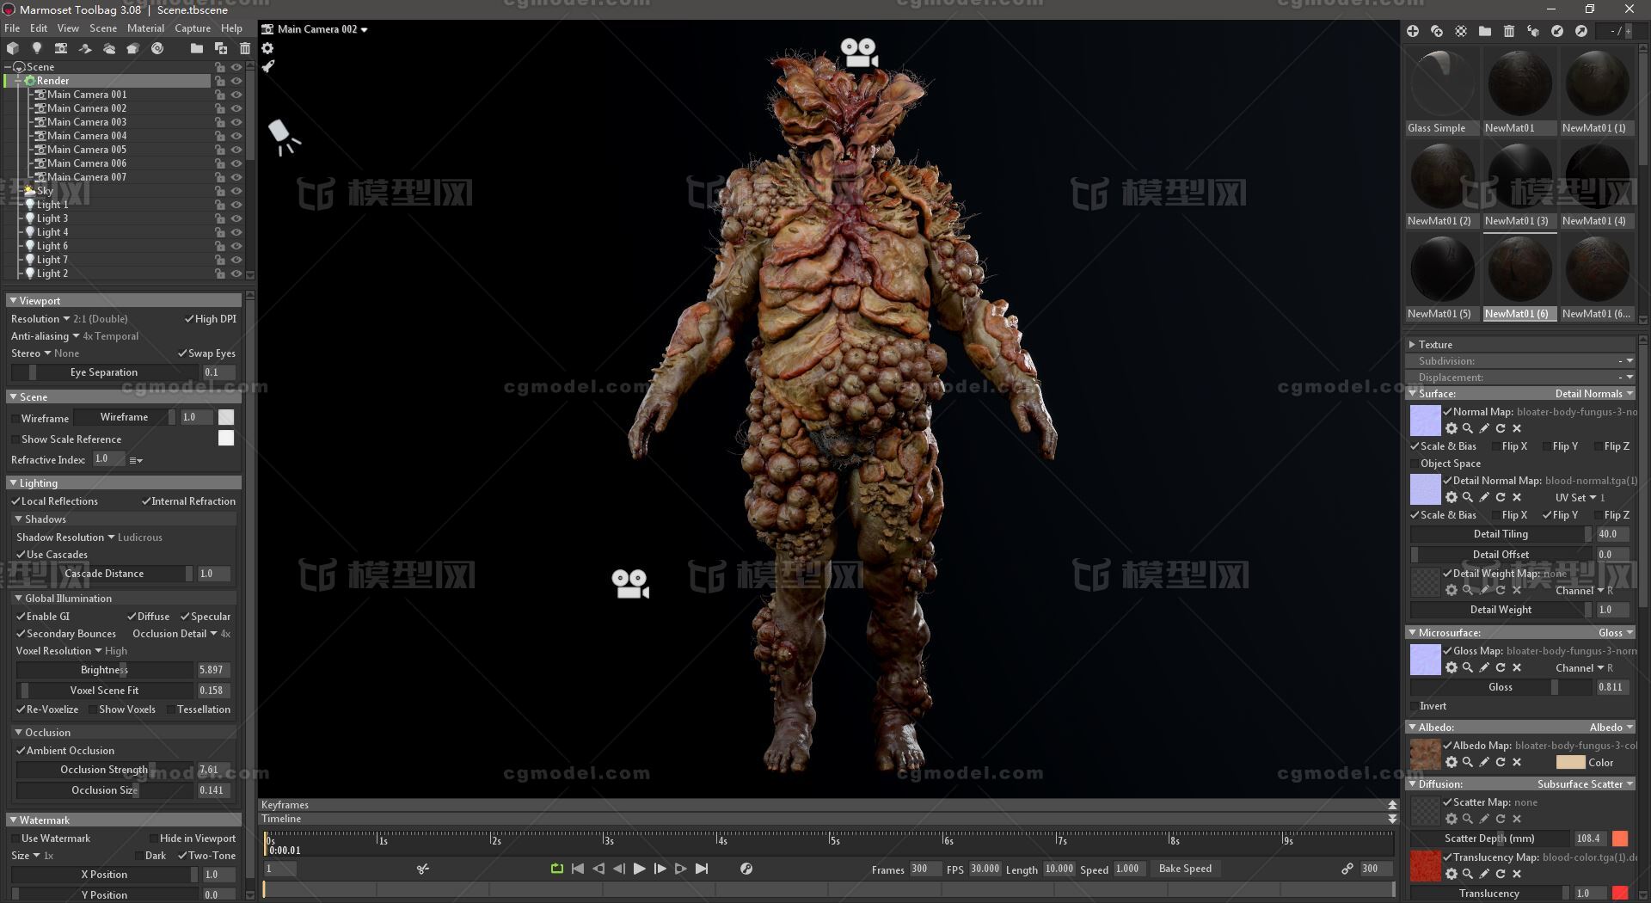
Task: Open Normal Map settings gear icon
Action: [x=1452, y=428]
